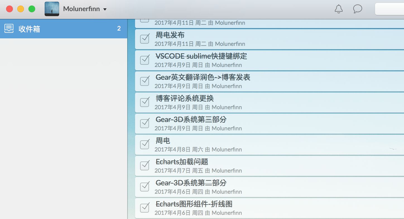Image resolution: width=404 pixels, height=219 pixels.
Task: Focus the search field in the top bar
Action: click(x=389, y=9)
